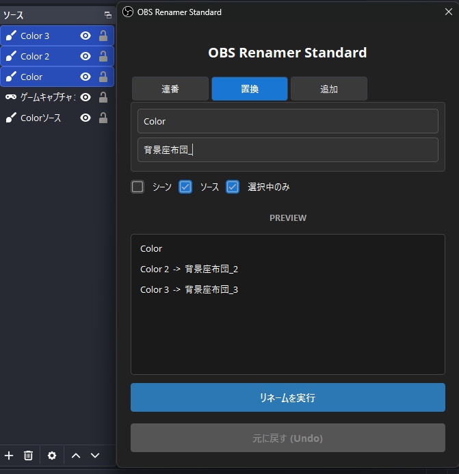459x474 pixels.
Task: Select the ゲームキャプチャ source name
Action: point(47,97)
